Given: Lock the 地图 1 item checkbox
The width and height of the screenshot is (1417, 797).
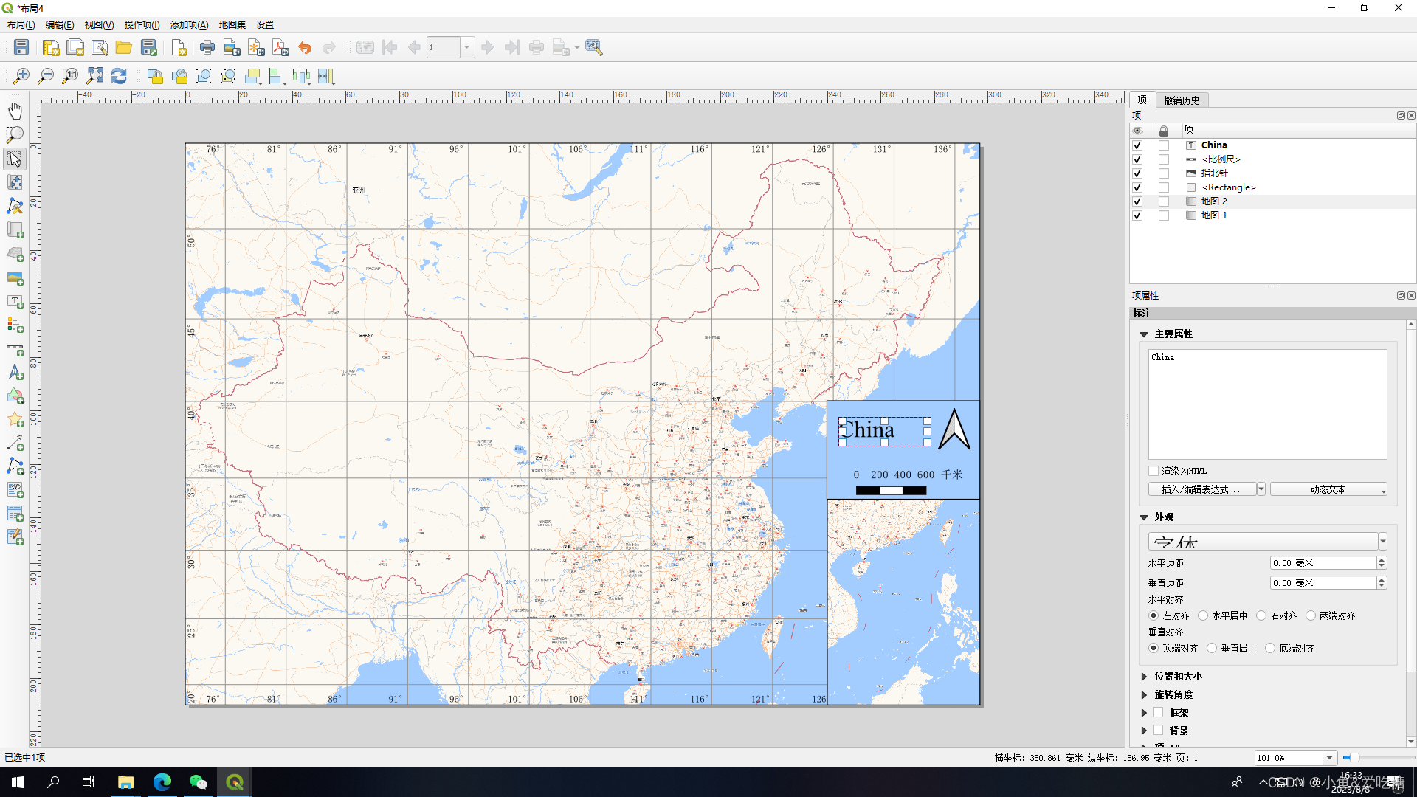Looking at the screenshot, I should click(1164, 215).
